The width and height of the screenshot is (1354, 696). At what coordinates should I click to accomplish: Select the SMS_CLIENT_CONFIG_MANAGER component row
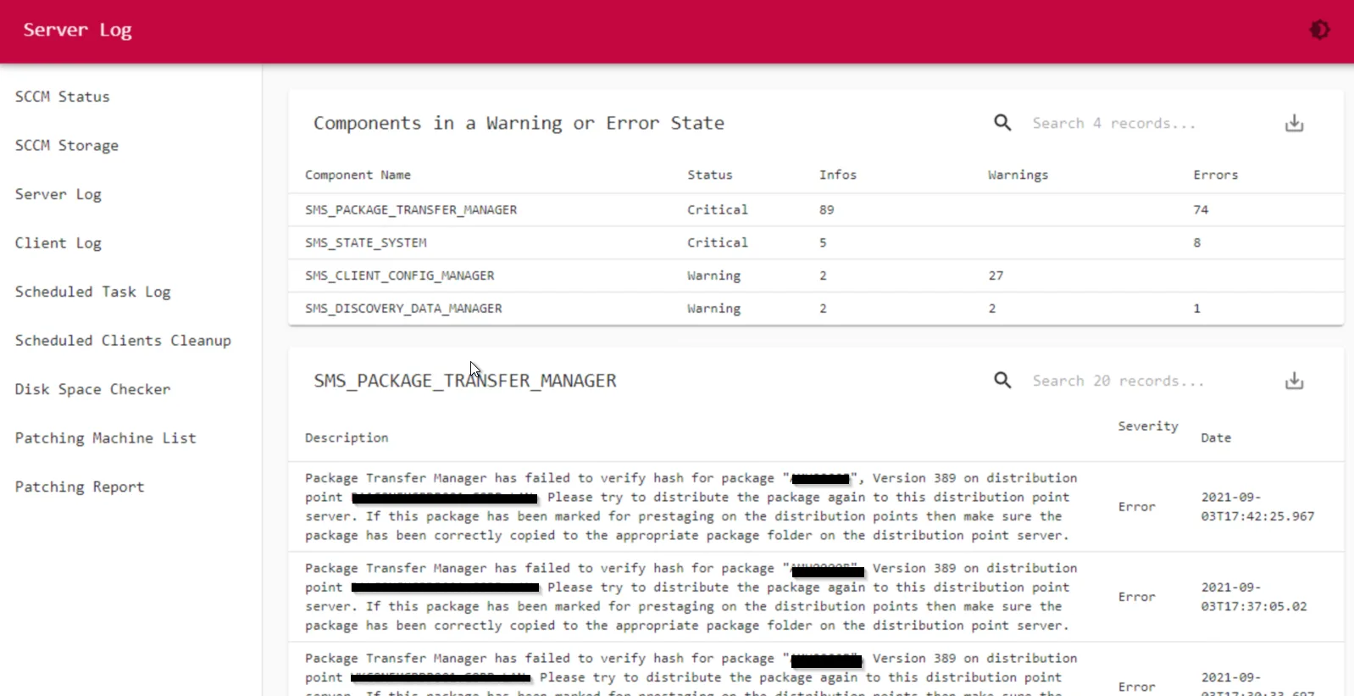tap(816, 276)
